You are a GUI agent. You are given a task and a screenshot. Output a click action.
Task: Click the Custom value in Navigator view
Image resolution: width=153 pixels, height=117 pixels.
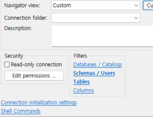62,5
